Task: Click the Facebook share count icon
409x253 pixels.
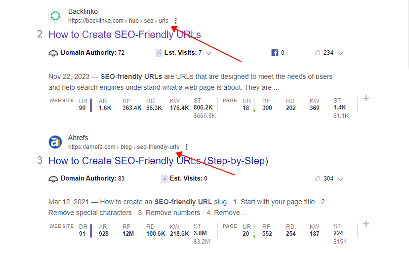Action: pyautogui.click(x=275, y=53)
